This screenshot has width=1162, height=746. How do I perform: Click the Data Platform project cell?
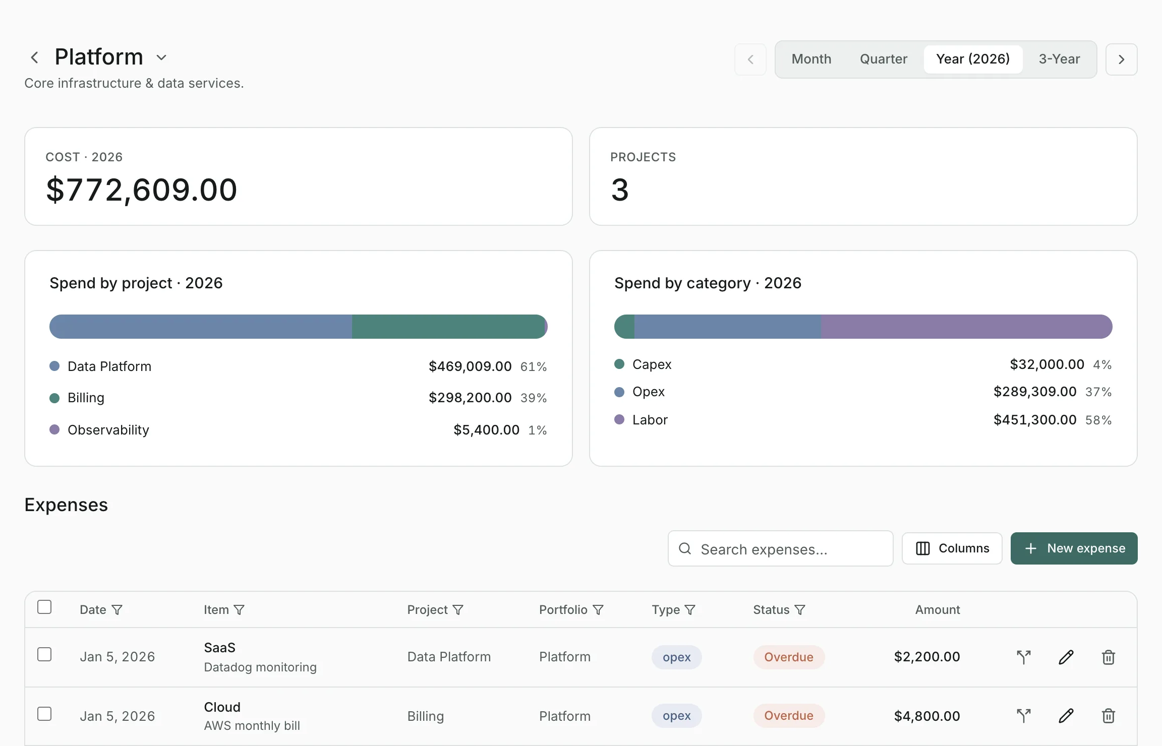coord(449,657)
